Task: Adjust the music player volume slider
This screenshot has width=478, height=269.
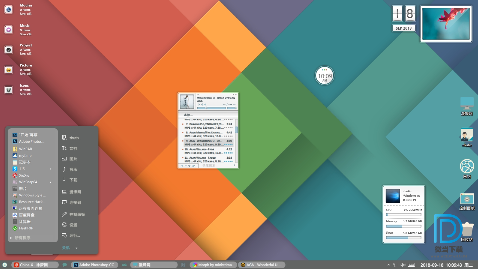Action: pyautogui.click(x=232, y=108)
